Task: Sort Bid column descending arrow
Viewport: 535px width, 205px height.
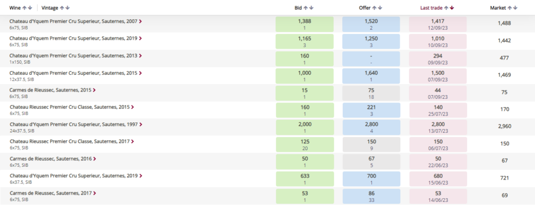Action: coord(311,7)
